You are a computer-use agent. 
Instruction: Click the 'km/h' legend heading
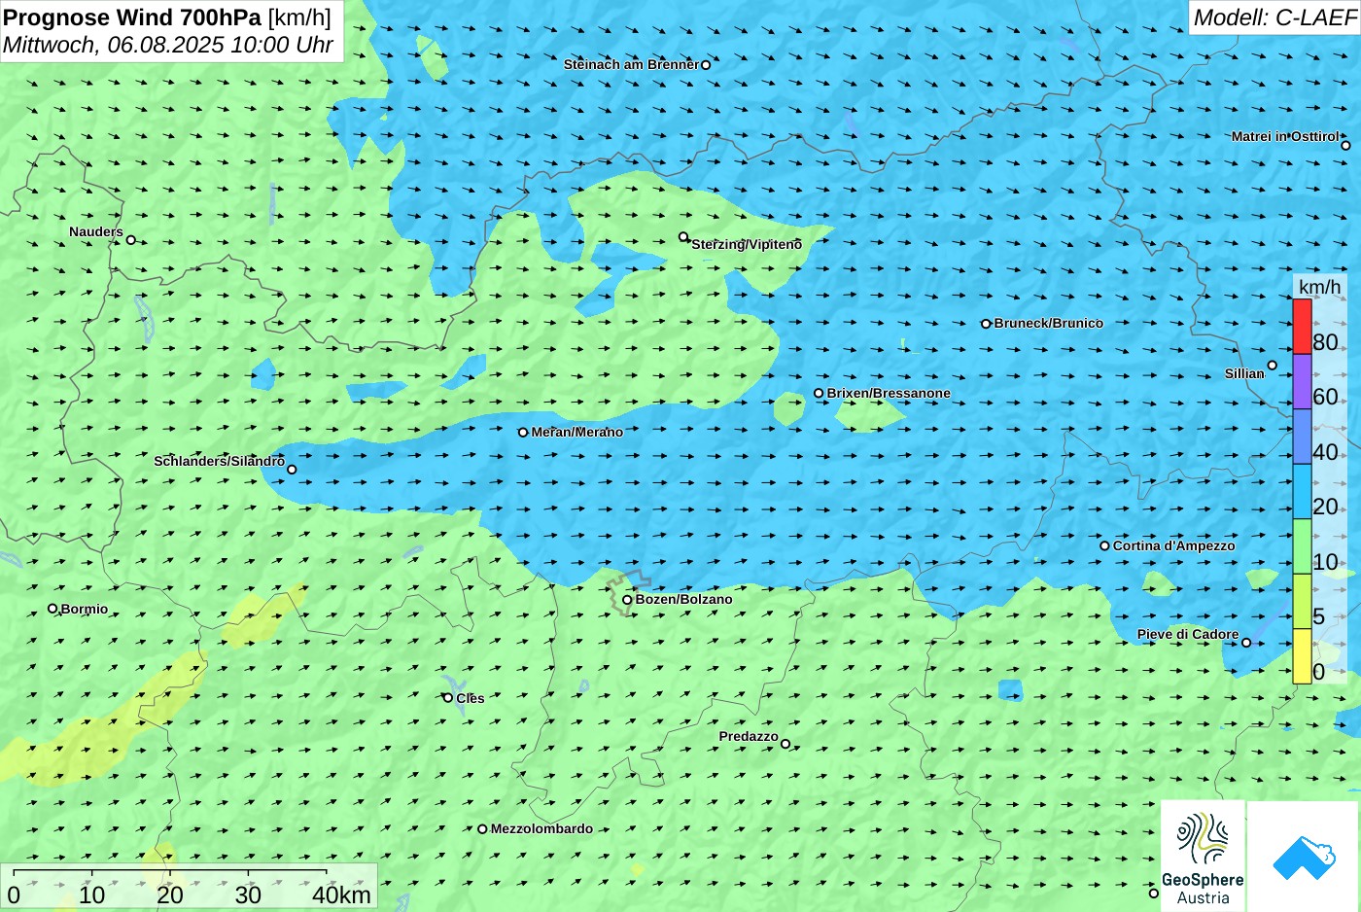(x=1319, y=287)
